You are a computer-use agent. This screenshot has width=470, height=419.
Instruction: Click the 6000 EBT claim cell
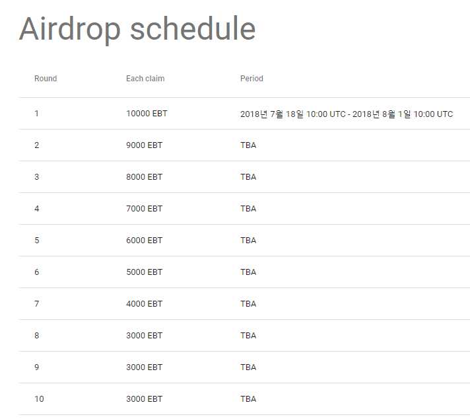coord(144,241)
